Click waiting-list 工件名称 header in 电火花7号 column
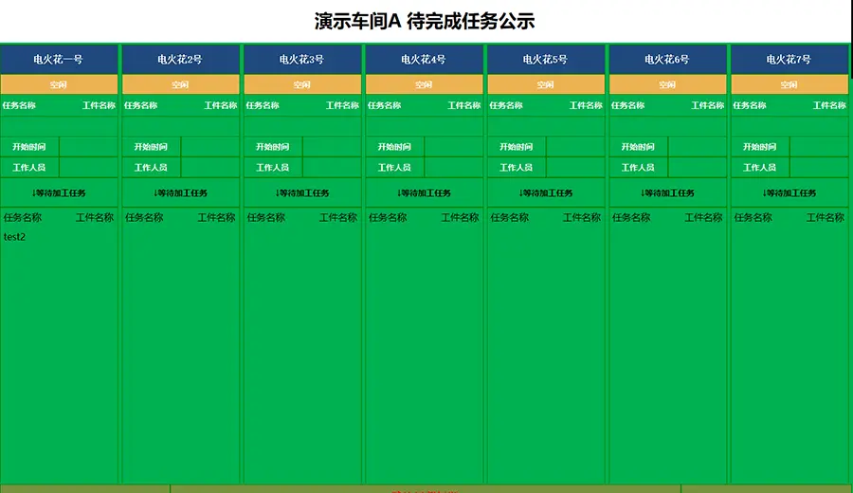 click(826, 218)
